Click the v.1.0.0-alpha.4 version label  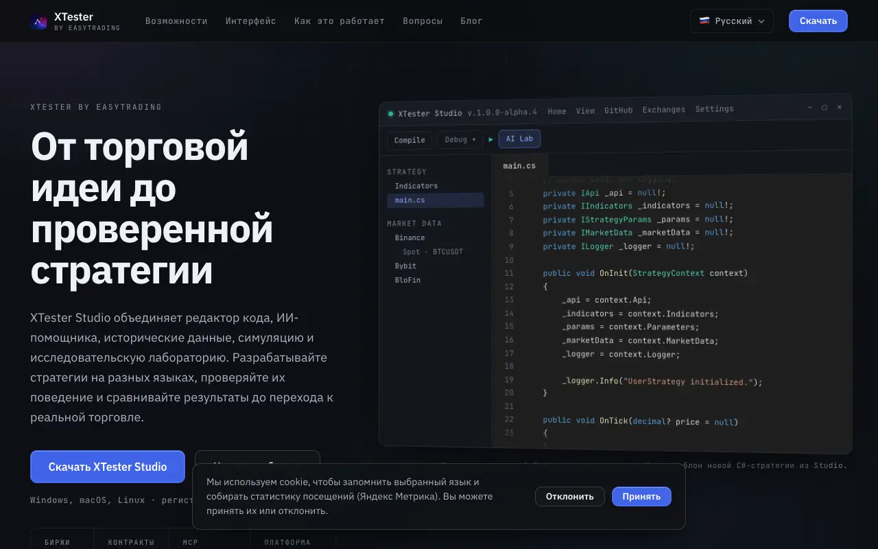pos(502,112)
